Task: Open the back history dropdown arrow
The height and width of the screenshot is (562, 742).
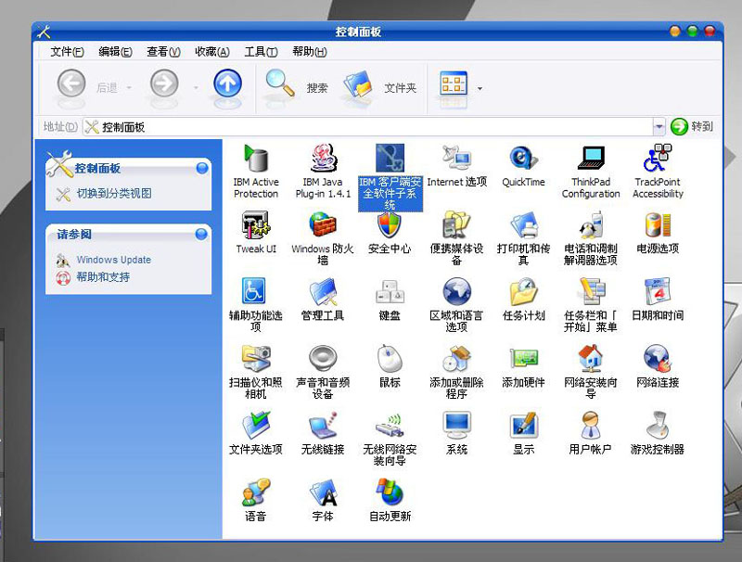Action: pos(129,88)
